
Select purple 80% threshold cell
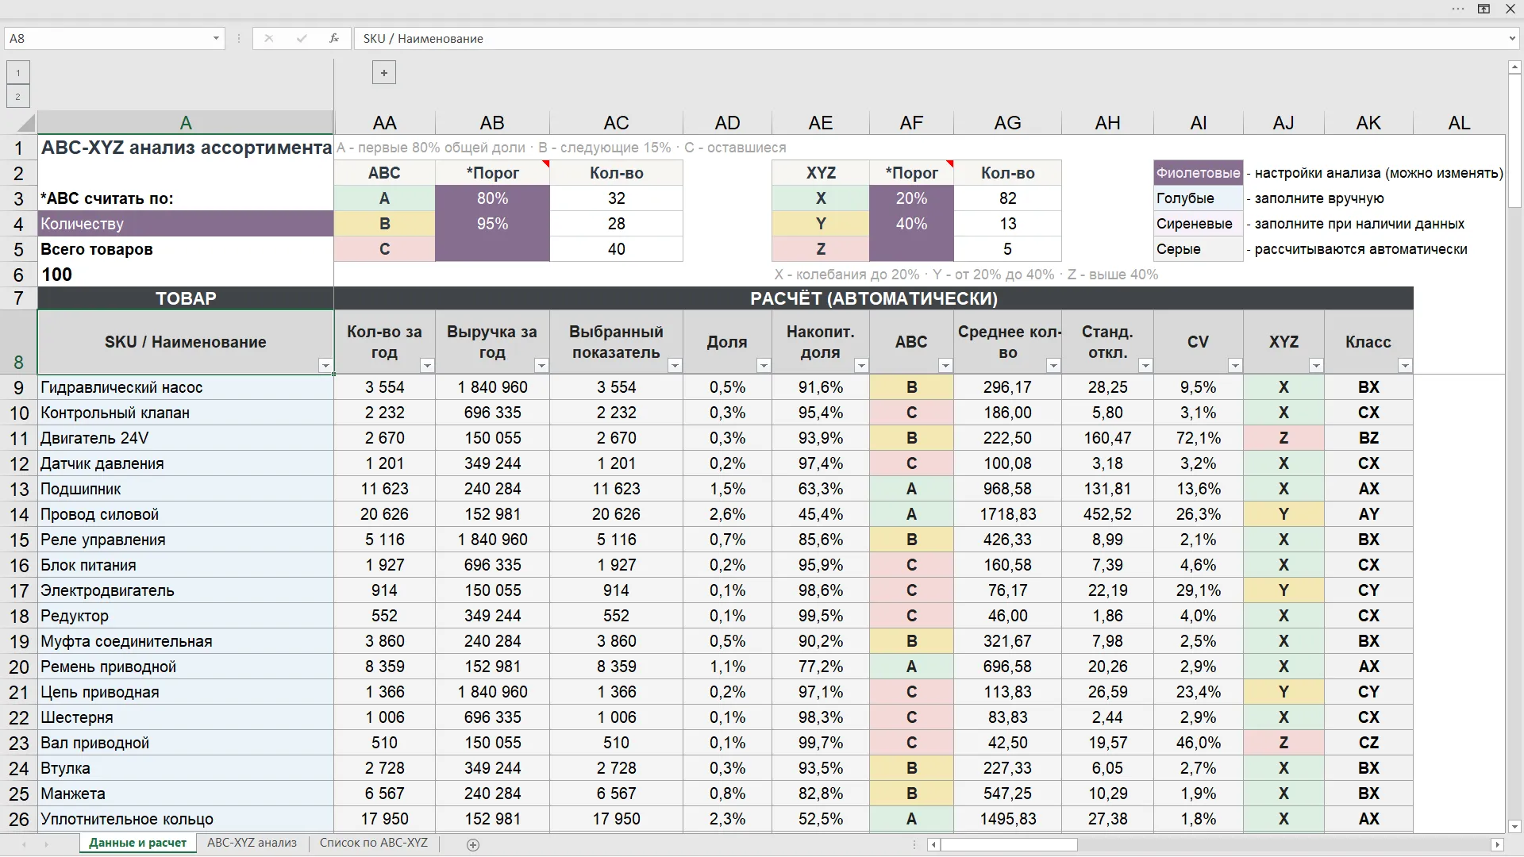click(x=492, y=198)
